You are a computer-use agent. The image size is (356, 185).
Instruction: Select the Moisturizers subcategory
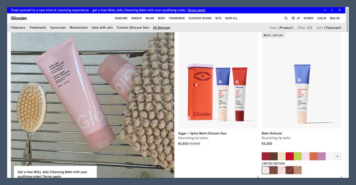(x=79, y=27)
